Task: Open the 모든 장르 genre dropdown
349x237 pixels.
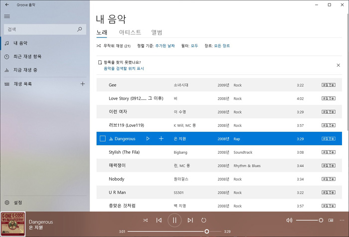Action: click(222, 46)
